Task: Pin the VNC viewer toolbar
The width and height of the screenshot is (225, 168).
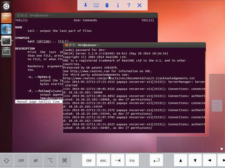Action: (85, 5)
